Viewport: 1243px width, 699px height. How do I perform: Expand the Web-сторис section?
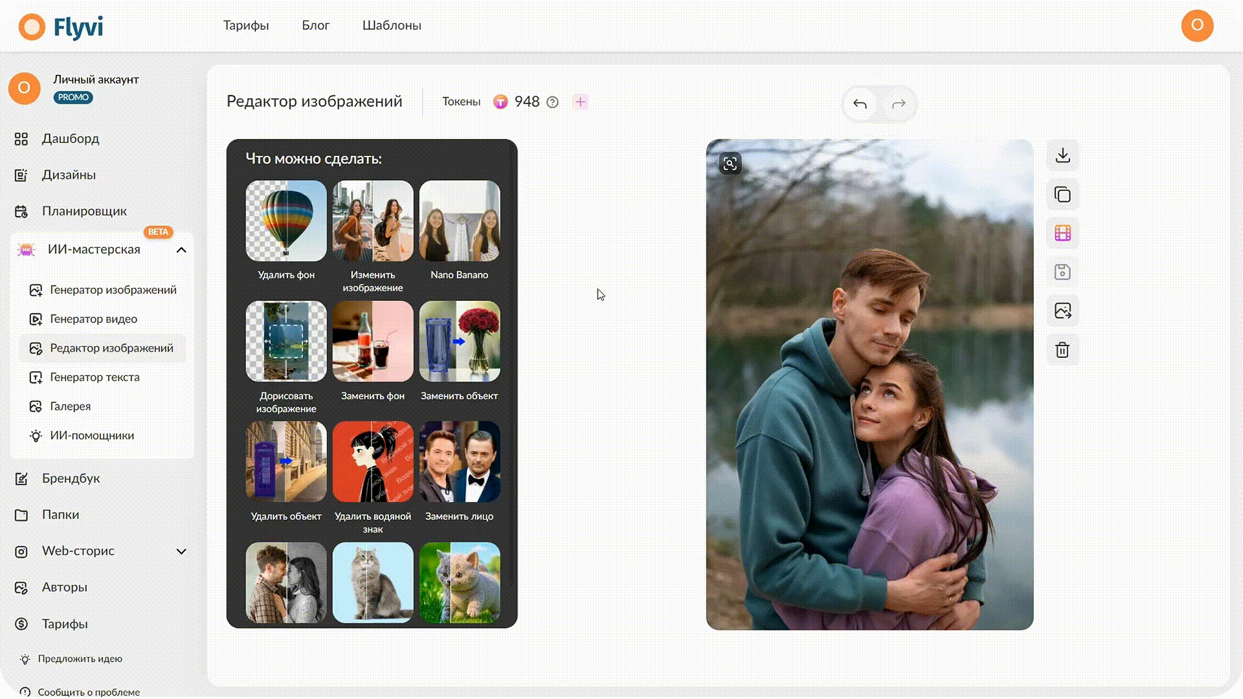[181, 551]
